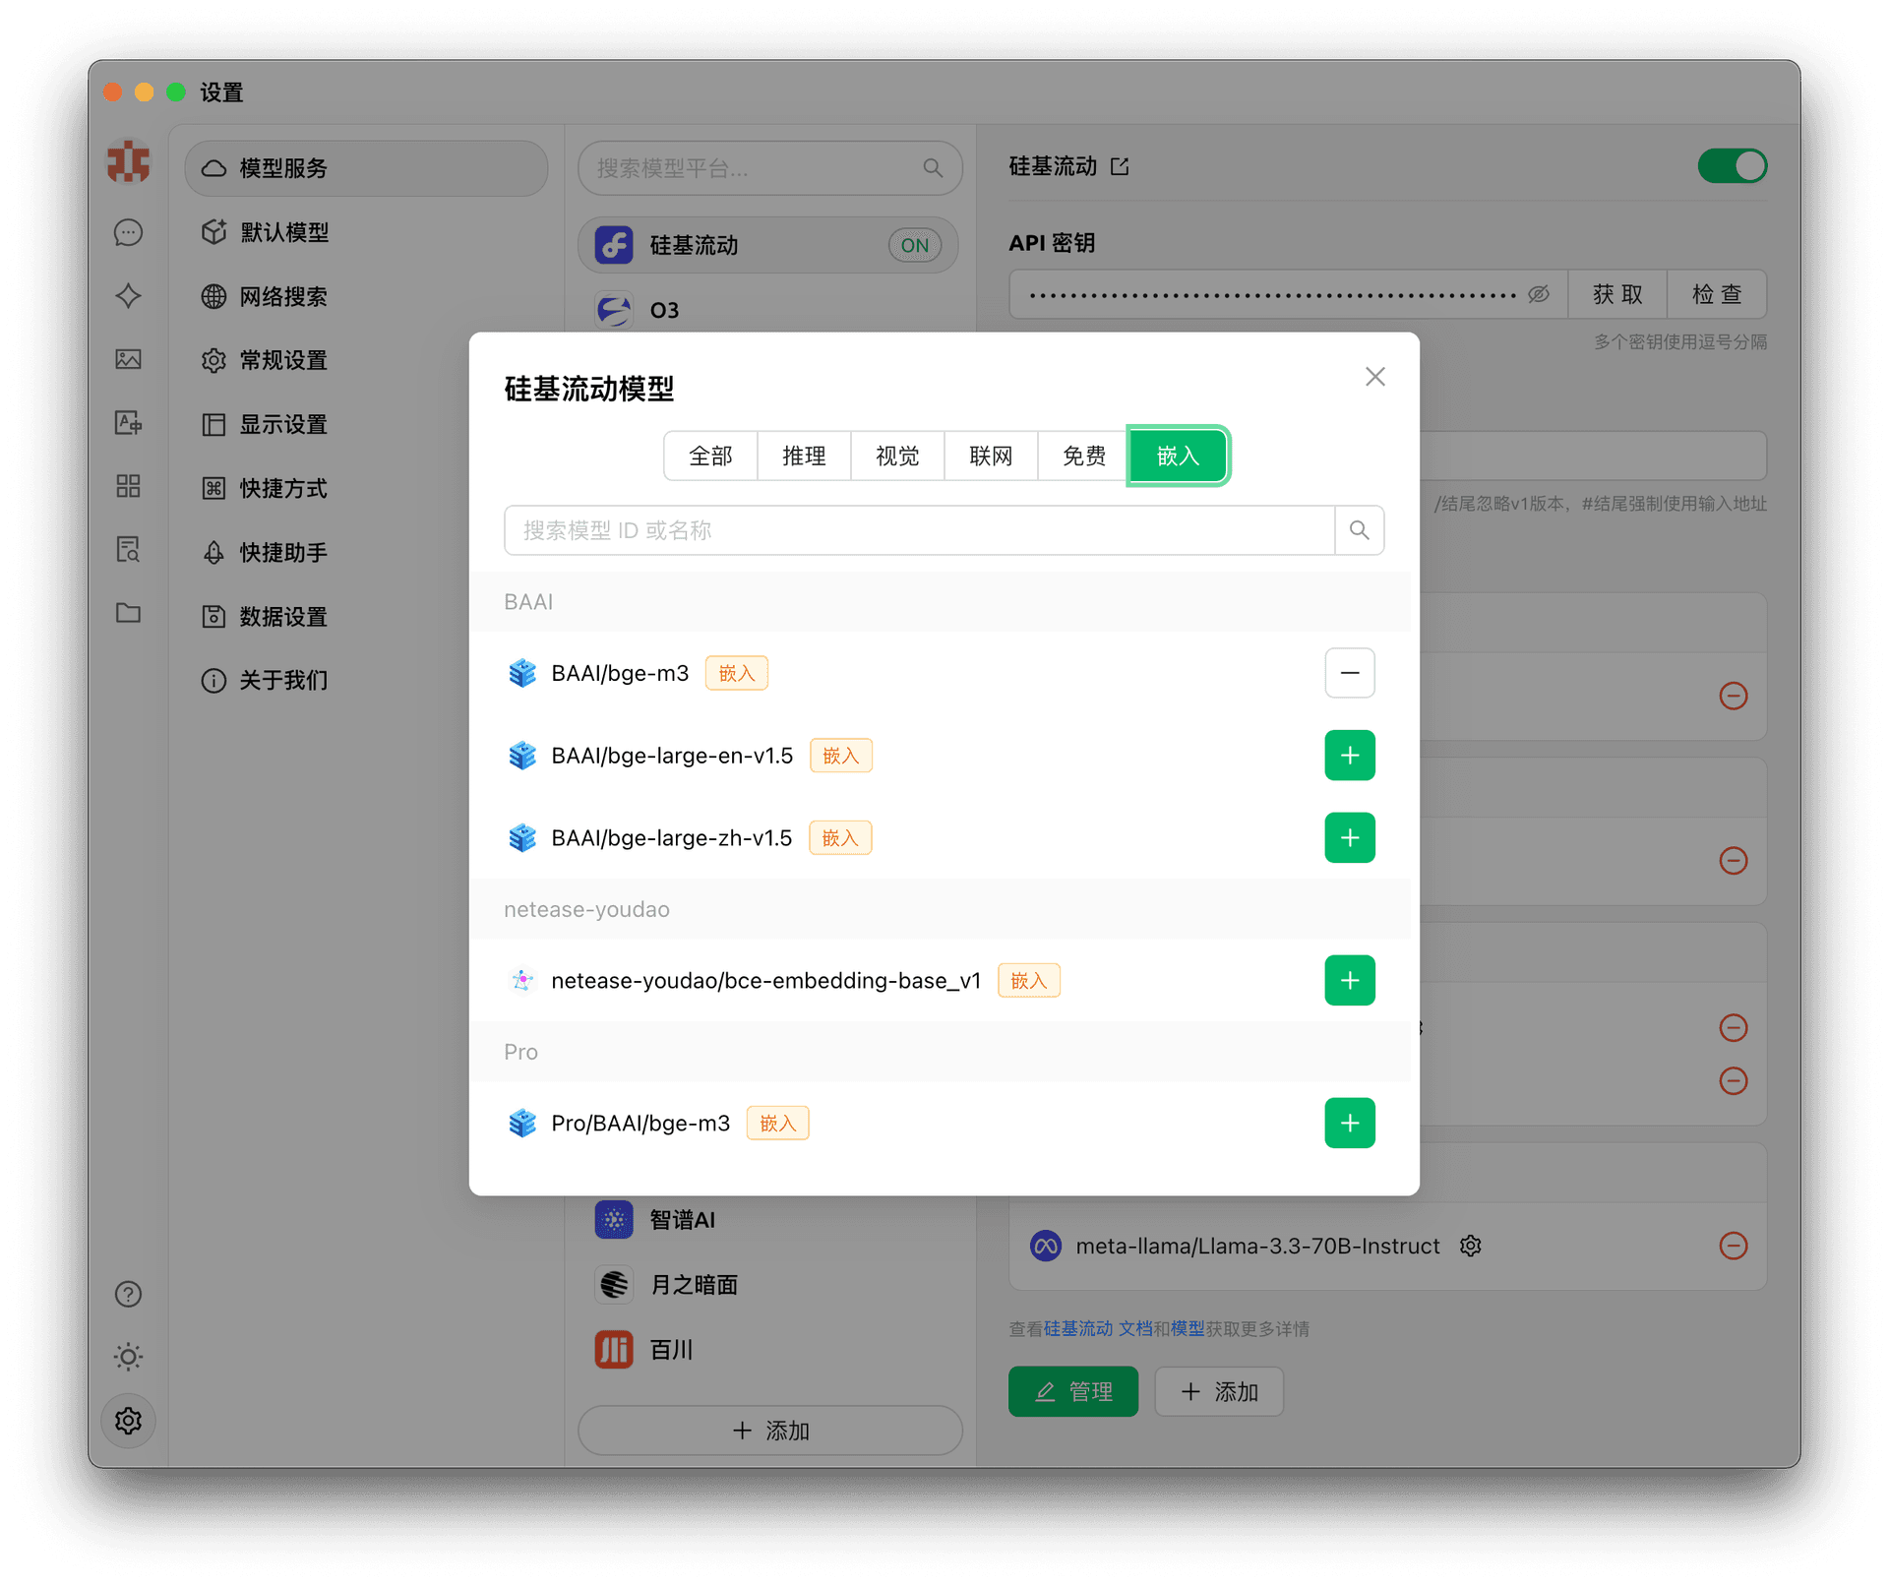The image size is (1889, 1585).
Task: Select the 免费 filter tab
Action: [x=1084, y=456]
